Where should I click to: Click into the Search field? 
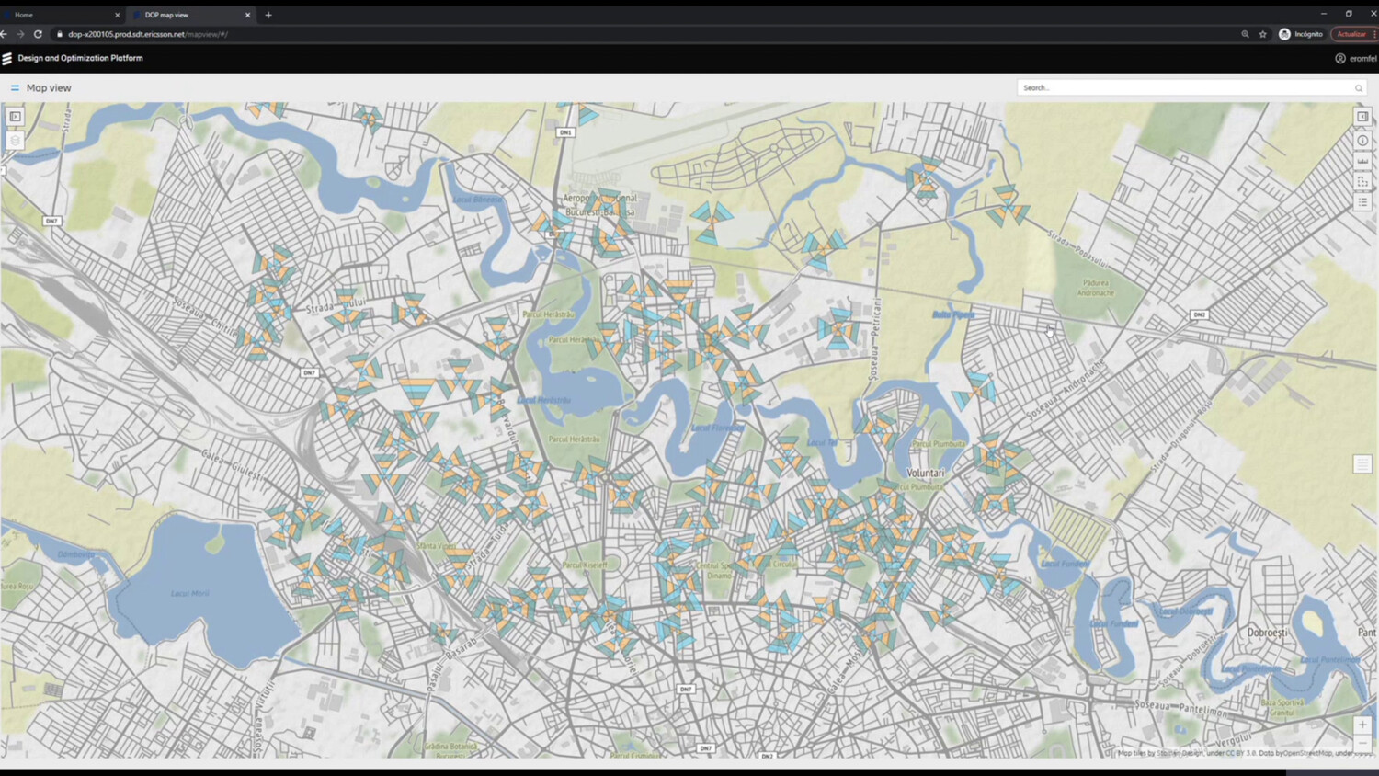tap(1186, 88)
